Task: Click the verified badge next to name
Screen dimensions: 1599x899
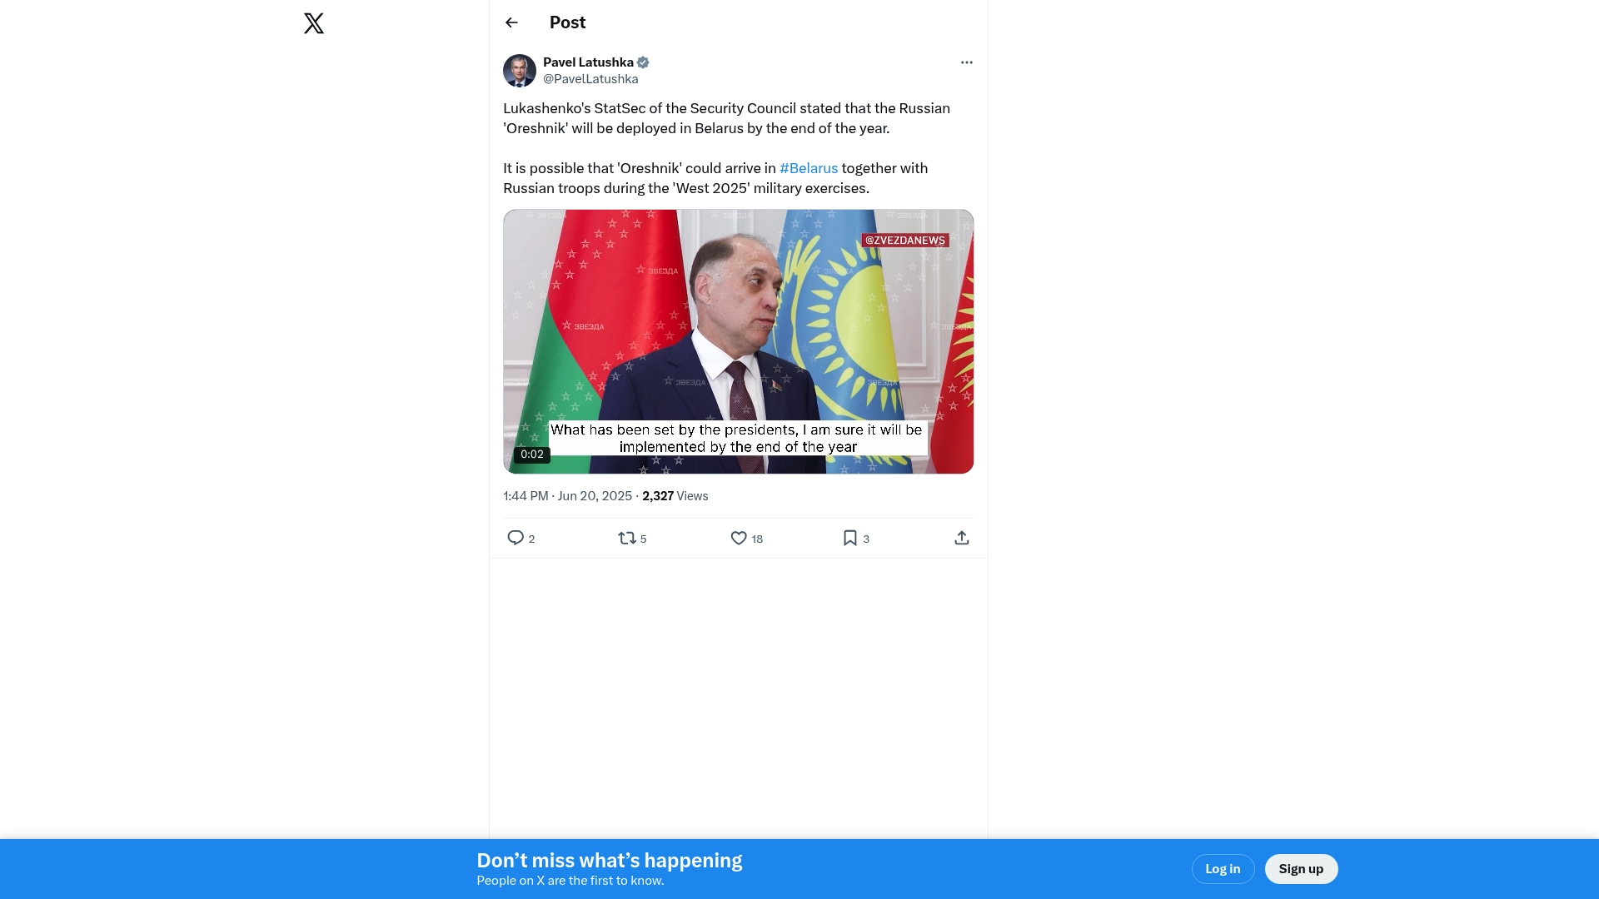Action: 643,62
